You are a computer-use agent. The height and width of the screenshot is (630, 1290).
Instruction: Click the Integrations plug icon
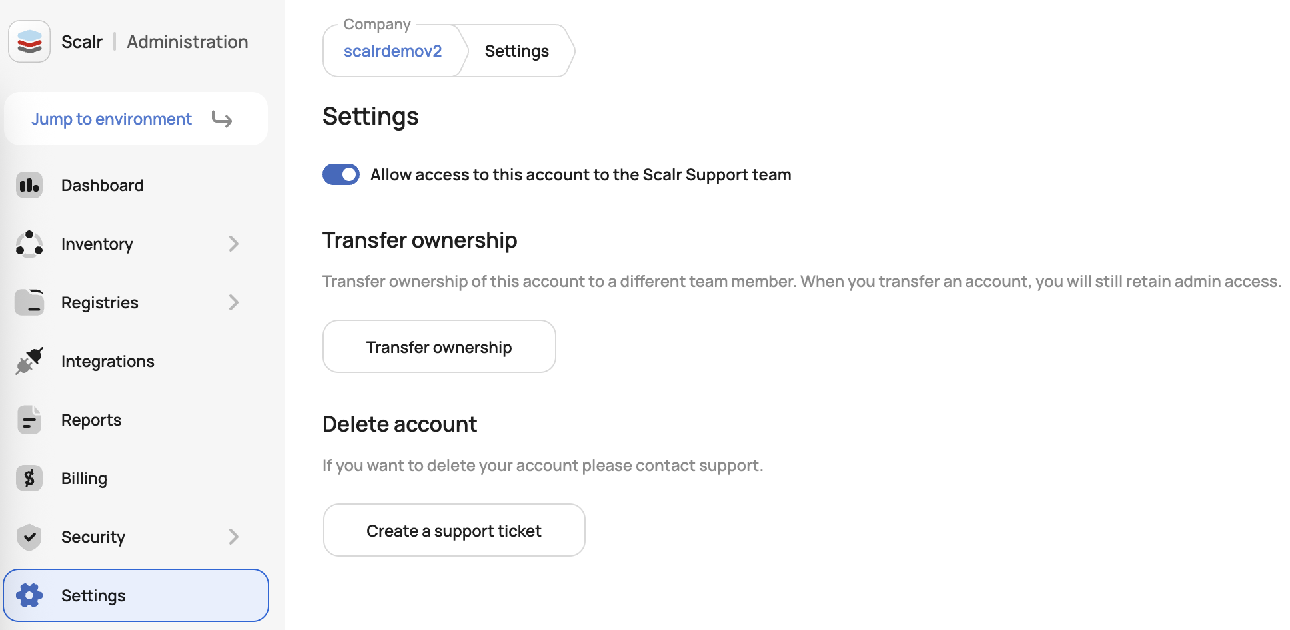(x=29, y=361)
